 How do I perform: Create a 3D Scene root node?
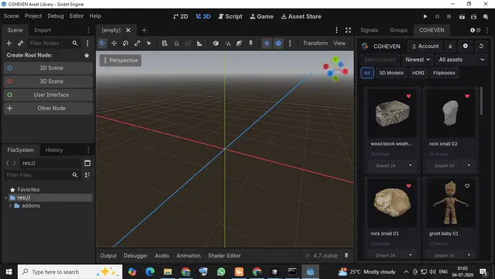pyautogui.click(x=48, y=81)
